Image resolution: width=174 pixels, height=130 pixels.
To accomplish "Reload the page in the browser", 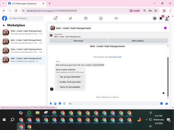I will coord(16,11).
